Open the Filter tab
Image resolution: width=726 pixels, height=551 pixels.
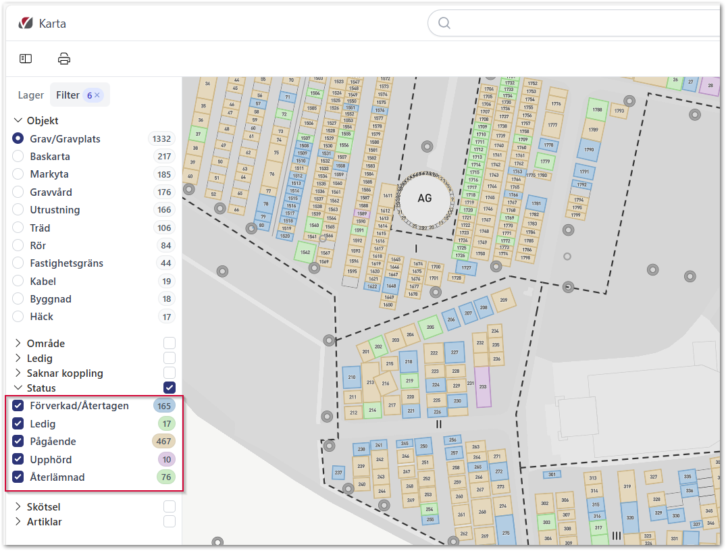[x=68, y=95]
